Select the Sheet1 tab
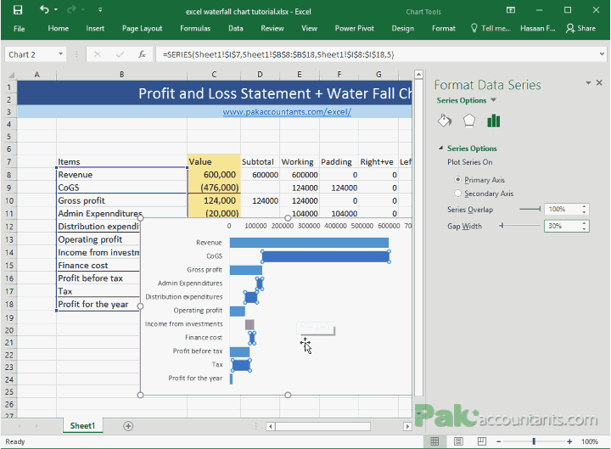This screenshot has height=449, width=611. (82, 425)
